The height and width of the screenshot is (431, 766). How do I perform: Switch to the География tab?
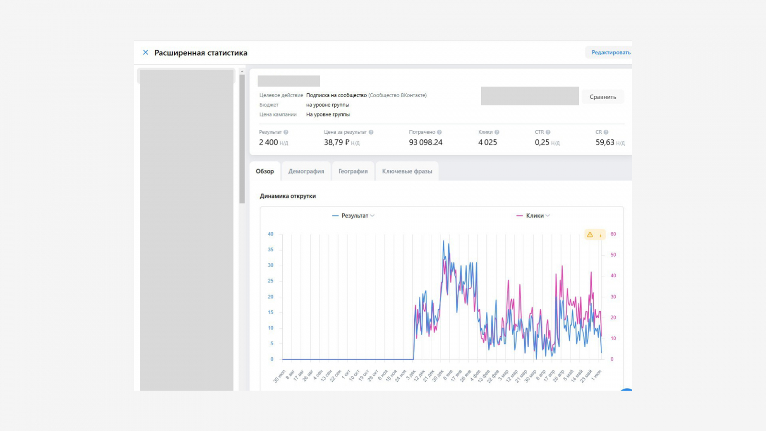point(353,171)
